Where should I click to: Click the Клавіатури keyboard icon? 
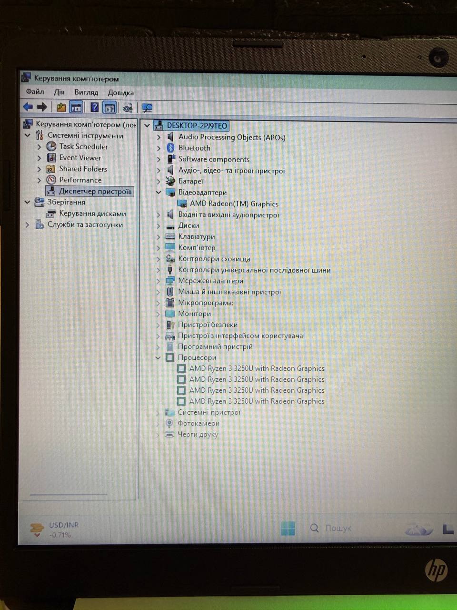(170, 237)
